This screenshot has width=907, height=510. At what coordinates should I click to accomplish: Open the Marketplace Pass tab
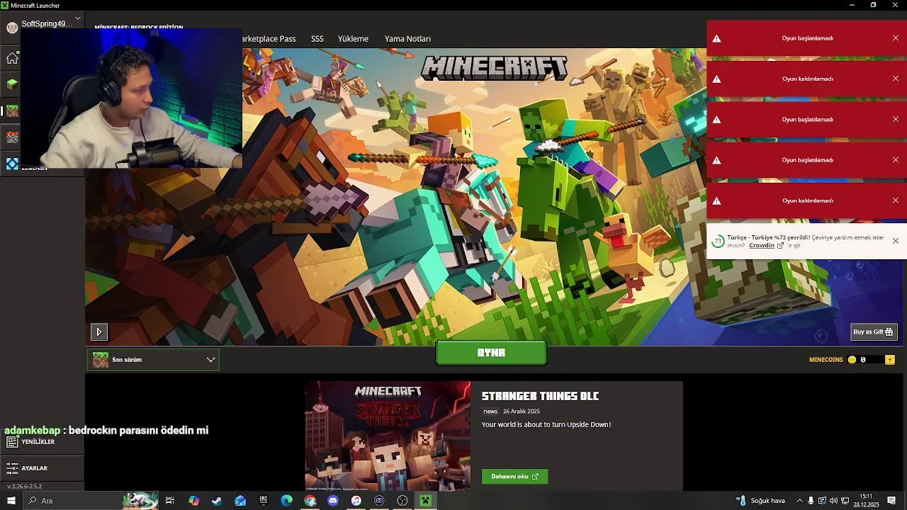tap(269, 39)
